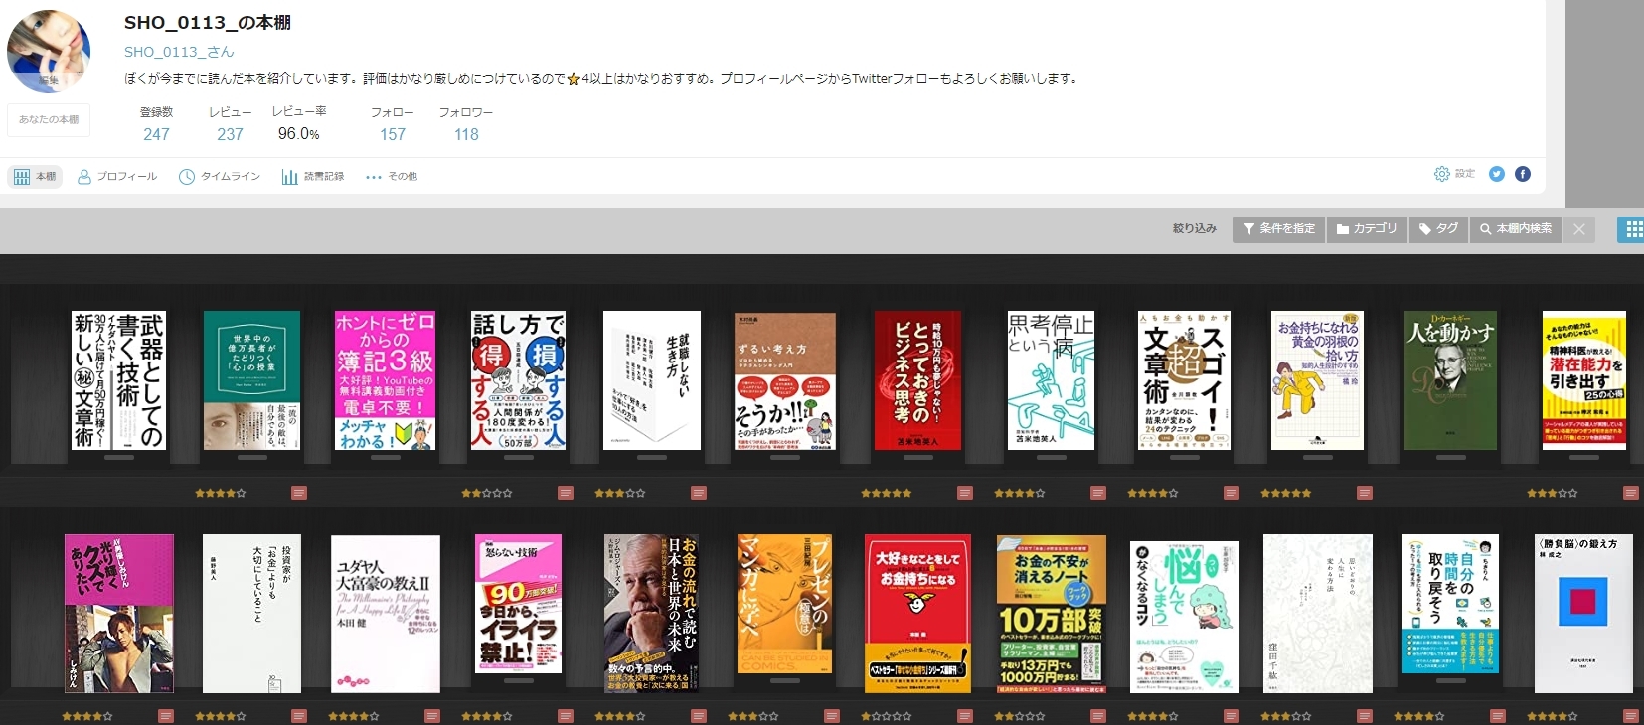Open review icon under 思考停止という病 book
Image resolution: width=1644 pixels, height=725 pixels.
tap(1098, 493)
